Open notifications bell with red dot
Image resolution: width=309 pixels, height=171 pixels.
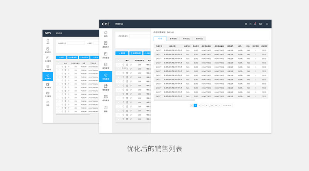pos(255,24)
